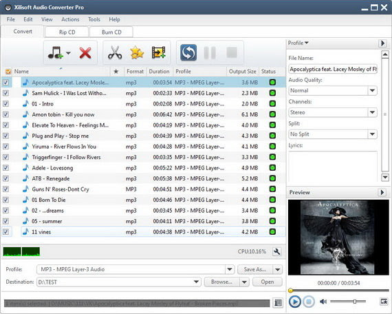Click the Save As... button
The height and width of the screenshot is (314, 392).
(x=255, y=269)
